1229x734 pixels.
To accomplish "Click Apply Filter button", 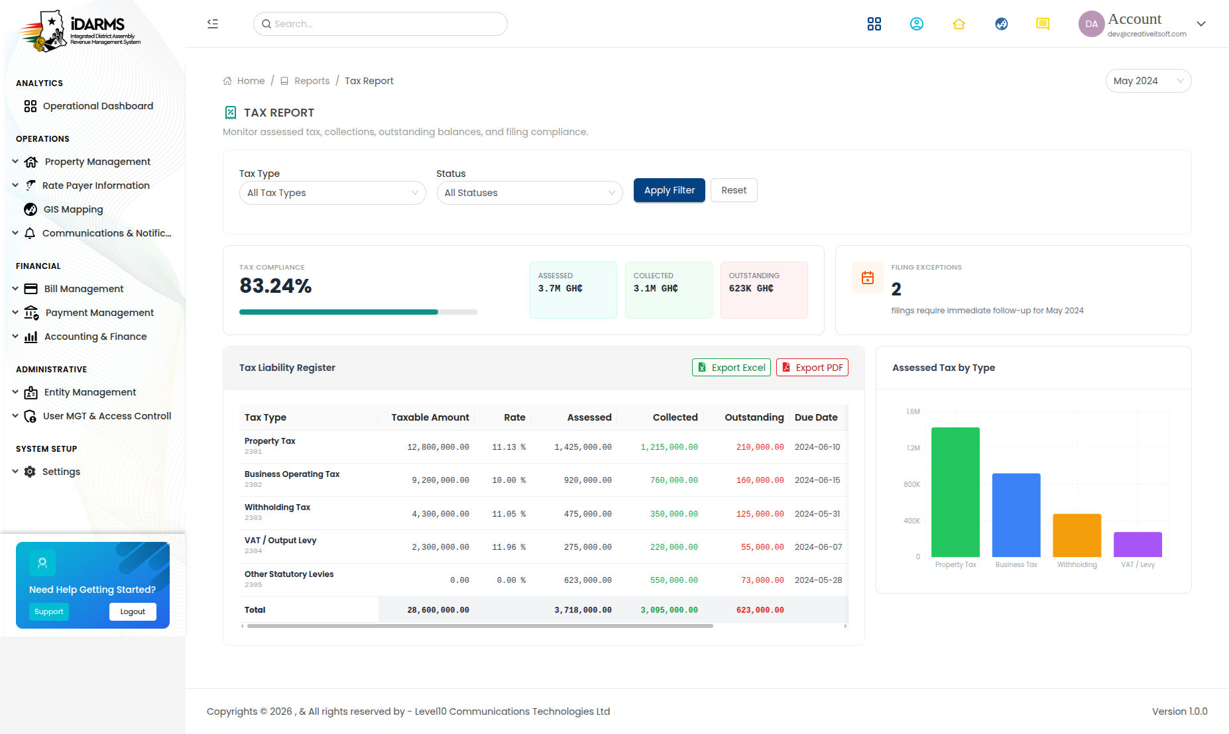I will (x=670, y=190).
